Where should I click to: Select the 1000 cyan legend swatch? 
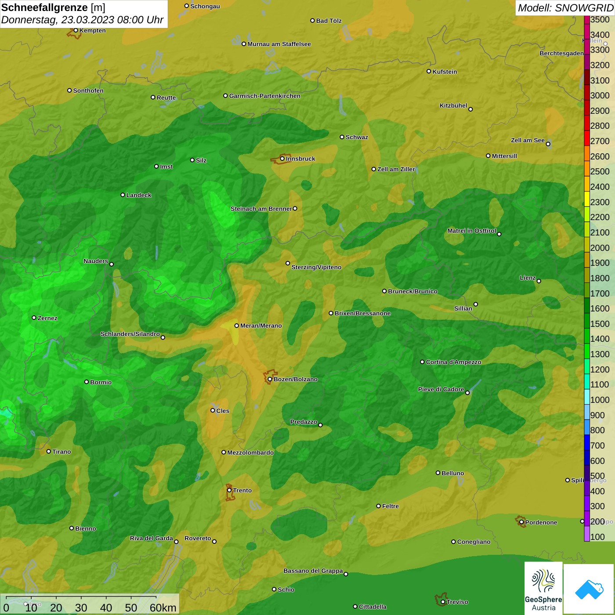(x=587, y=396)
